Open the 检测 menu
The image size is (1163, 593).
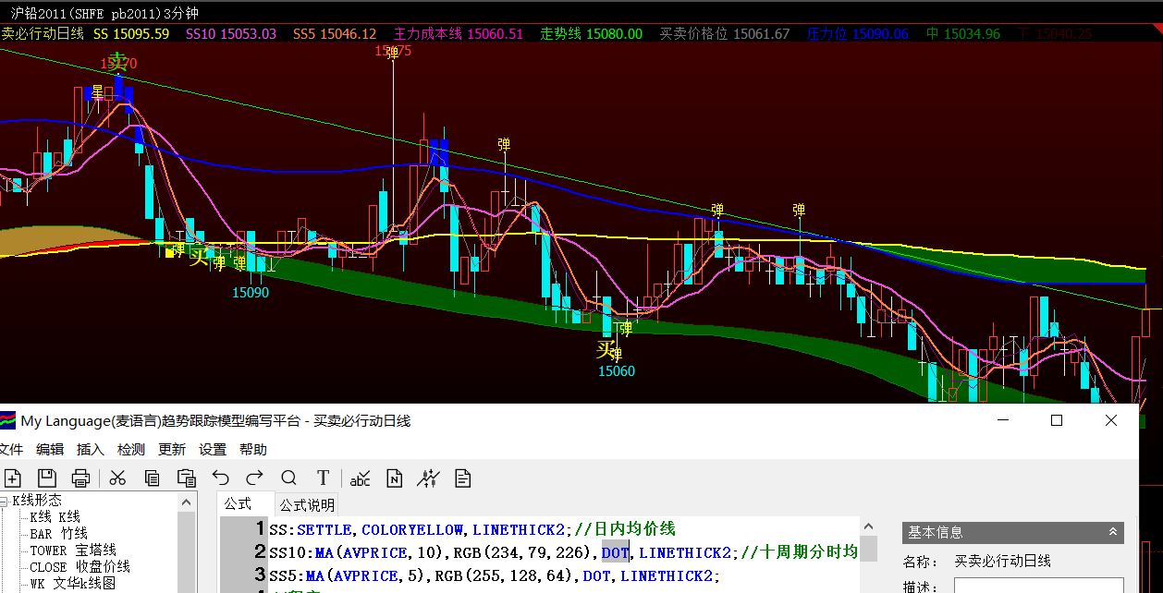[x=131, y=449]
